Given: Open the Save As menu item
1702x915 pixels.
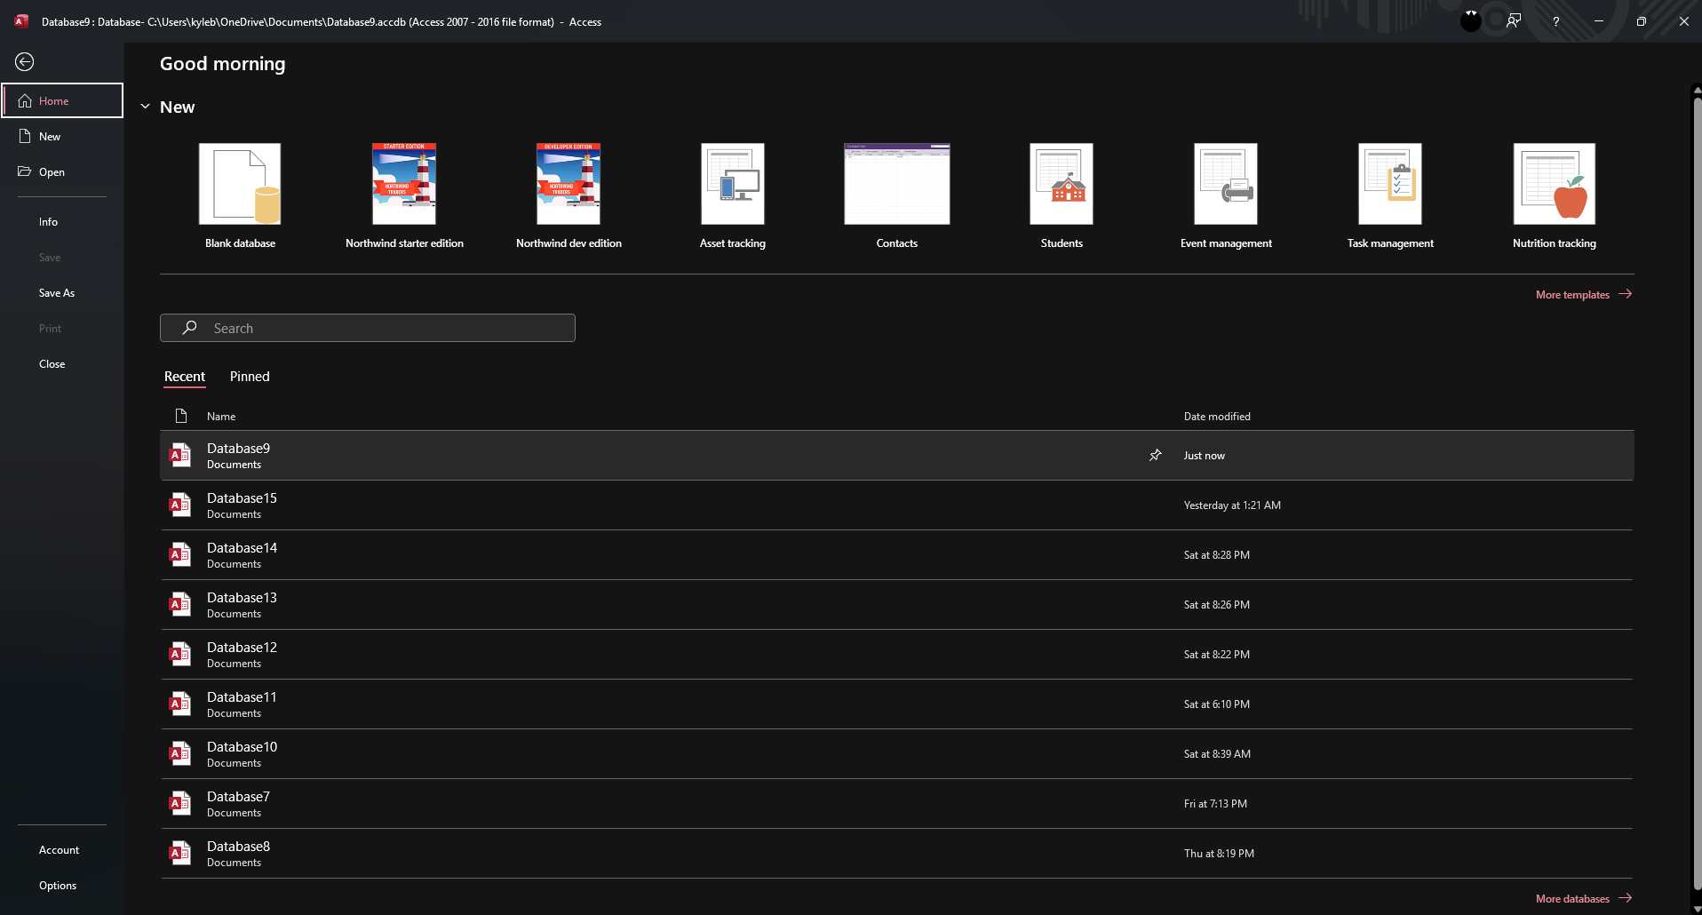Looking at the screenshot, I should point(57,293).
